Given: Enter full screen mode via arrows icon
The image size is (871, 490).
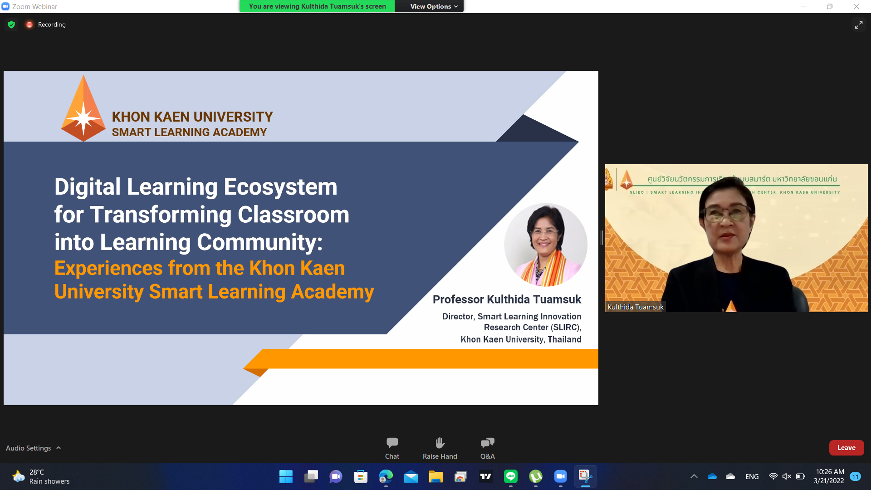Looking at the screenshot, I should (858, 25).
